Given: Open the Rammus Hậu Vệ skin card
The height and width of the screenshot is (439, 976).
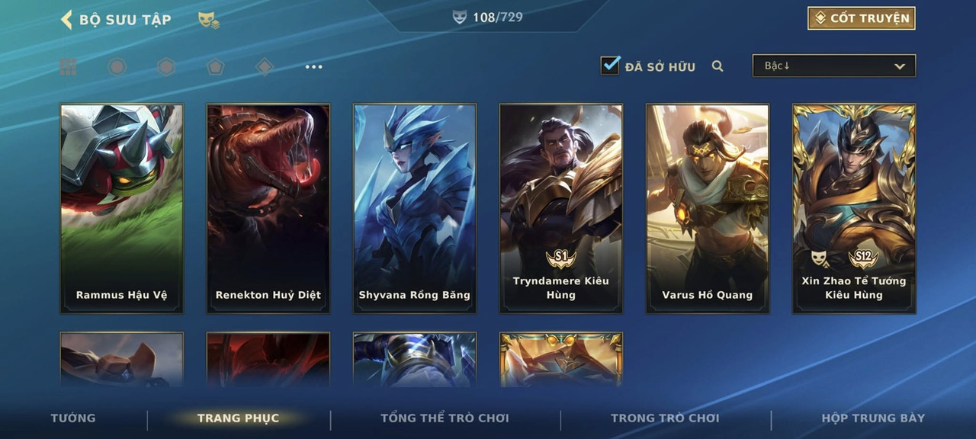Looking at the screenshot, I should [x=122, y=209].
